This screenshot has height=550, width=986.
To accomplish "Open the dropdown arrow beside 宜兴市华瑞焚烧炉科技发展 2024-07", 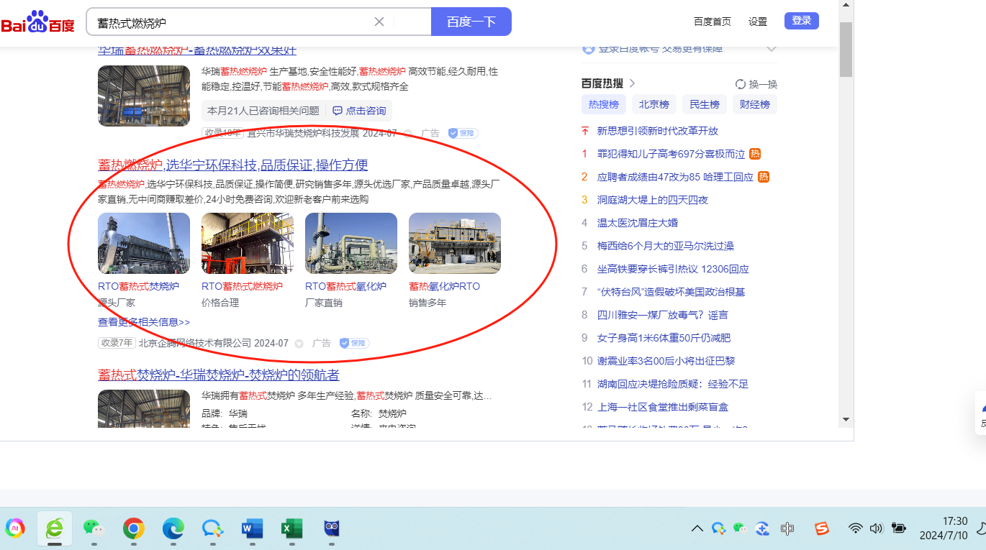I will [407, 134].
